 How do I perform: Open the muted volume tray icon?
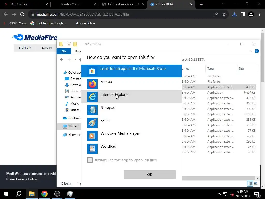232,194
